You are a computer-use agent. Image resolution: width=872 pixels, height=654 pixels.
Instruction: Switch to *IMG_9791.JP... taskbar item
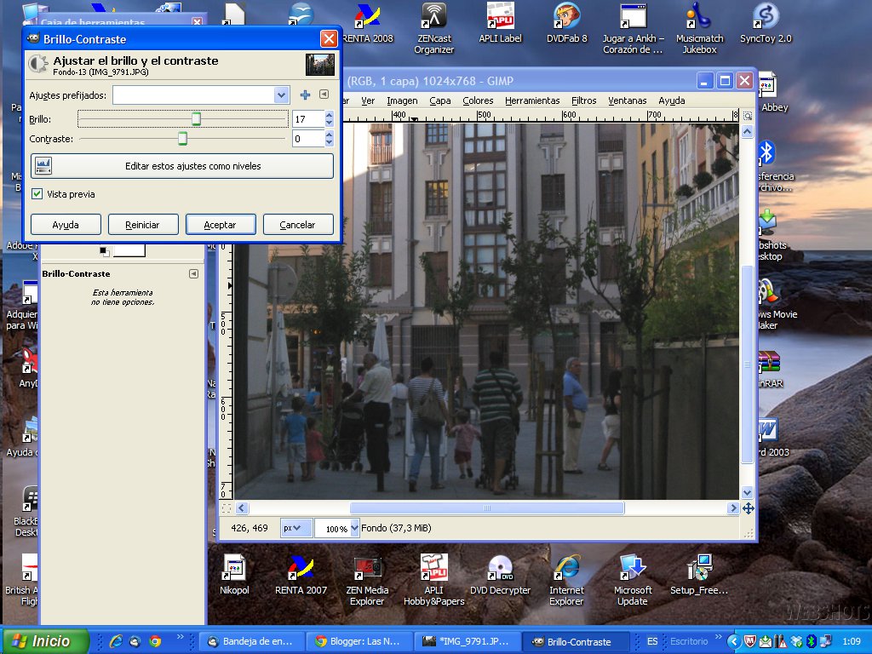pos(468,642)
